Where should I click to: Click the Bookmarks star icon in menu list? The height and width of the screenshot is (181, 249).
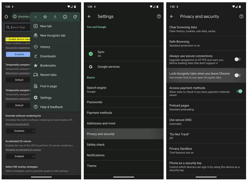pos(36,66)
